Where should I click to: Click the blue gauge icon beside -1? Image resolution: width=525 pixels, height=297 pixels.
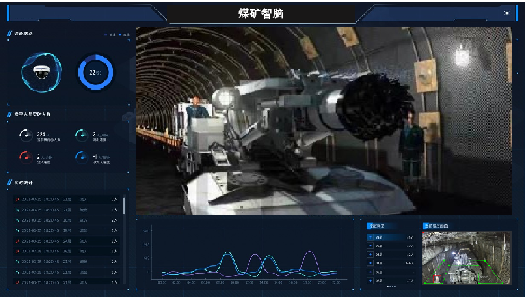coord(82,157)
